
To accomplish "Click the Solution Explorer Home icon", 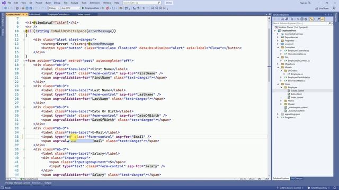I will pyautogui.click(x=282, y=19).
